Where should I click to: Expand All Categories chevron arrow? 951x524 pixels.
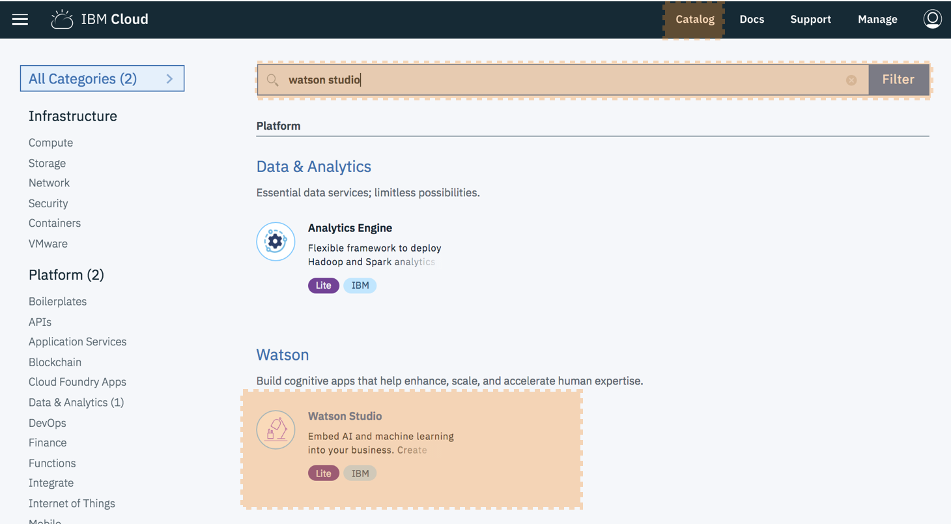coord(169,79)
